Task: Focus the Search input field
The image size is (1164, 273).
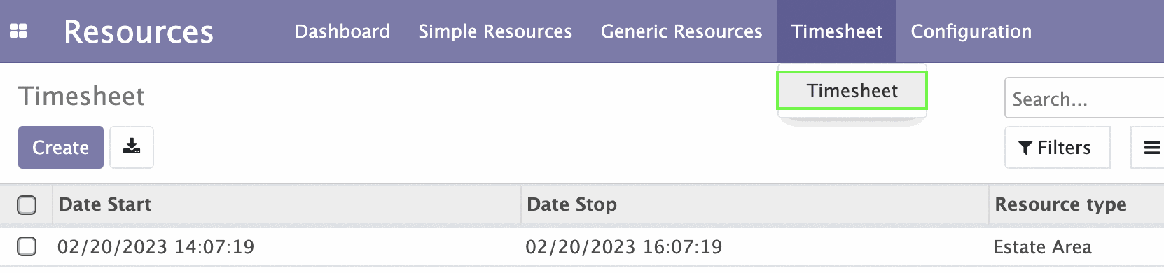Action: 1084,99
